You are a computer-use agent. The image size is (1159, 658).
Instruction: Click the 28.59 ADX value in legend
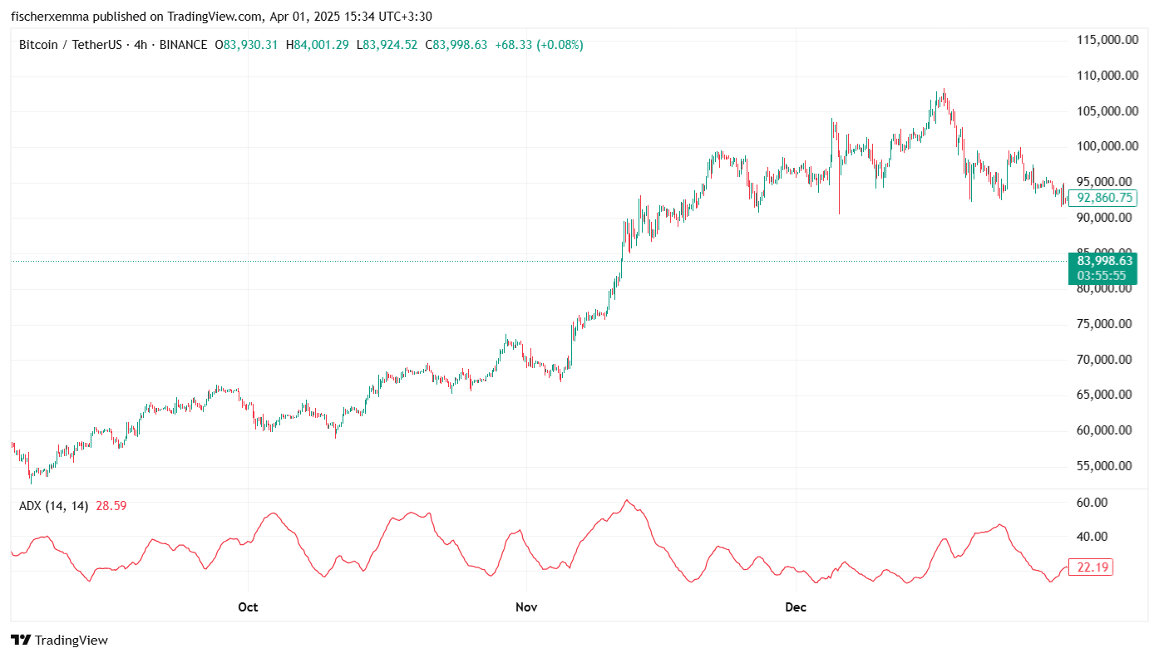111,505
